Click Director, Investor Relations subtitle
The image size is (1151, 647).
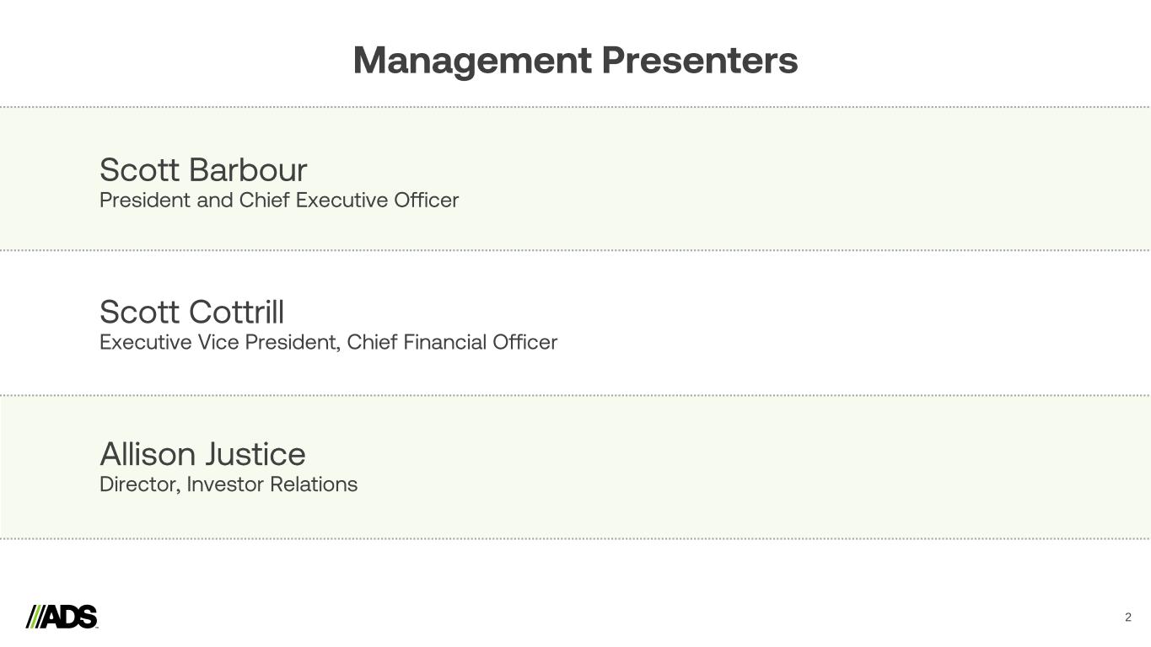click(x=229, y=485)
